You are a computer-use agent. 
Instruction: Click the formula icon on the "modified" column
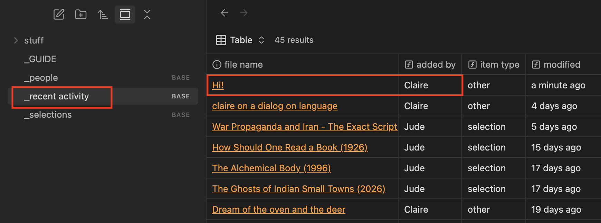(x=536, y=65)
